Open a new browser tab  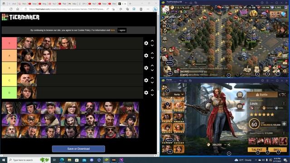(x=130, y=4)
